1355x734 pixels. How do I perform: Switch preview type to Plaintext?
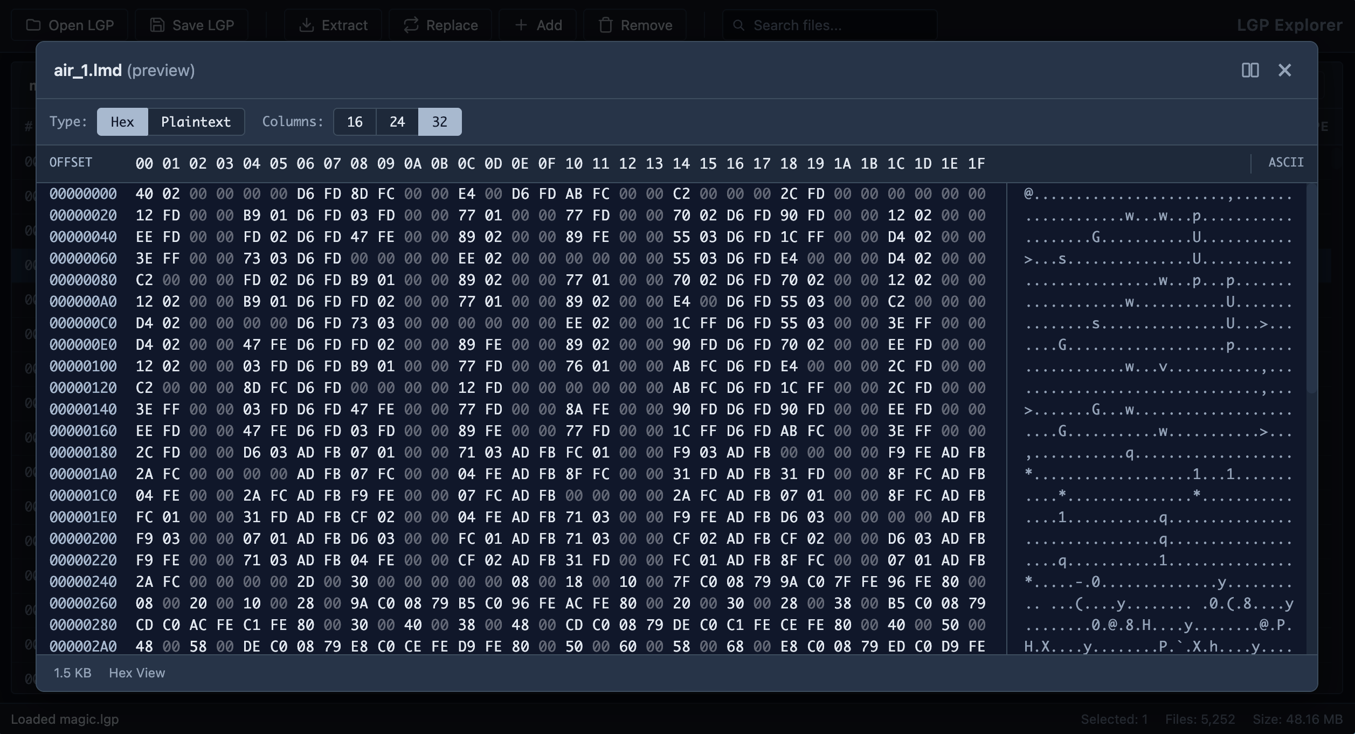[x=196, y=122]
